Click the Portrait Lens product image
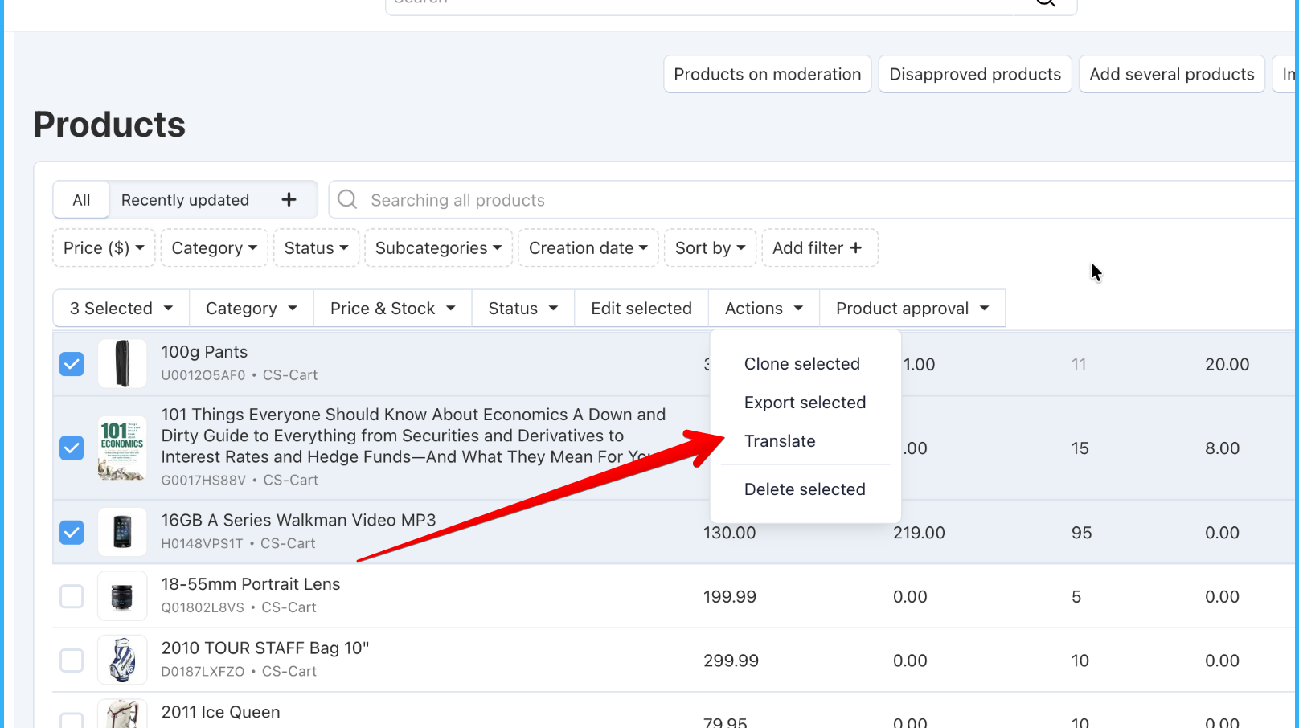Screen dimensions: 1299x728 point(122,596)
